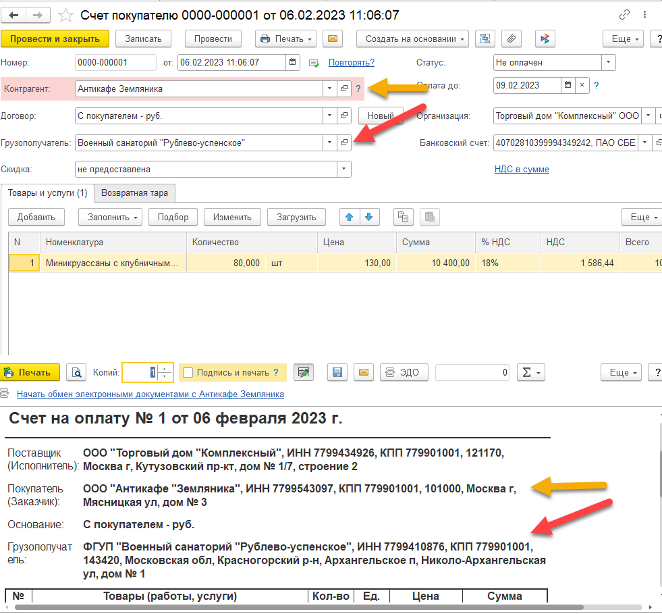Add document to favorites with star icon
Viewport: 662px width, 614px height.
click(65, 16)
